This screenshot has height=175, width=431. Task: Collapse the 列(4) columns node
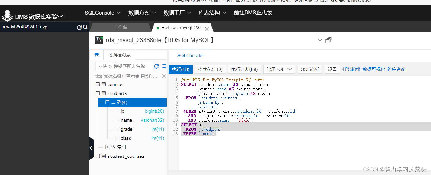coord(107,102)
